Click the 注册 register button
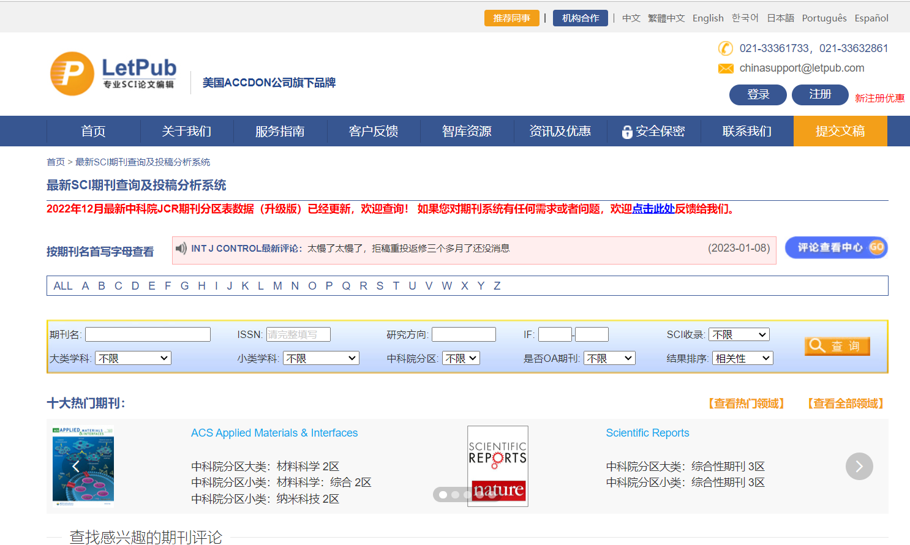This screenshot has height=545, width=910. [x=820, y=94]
